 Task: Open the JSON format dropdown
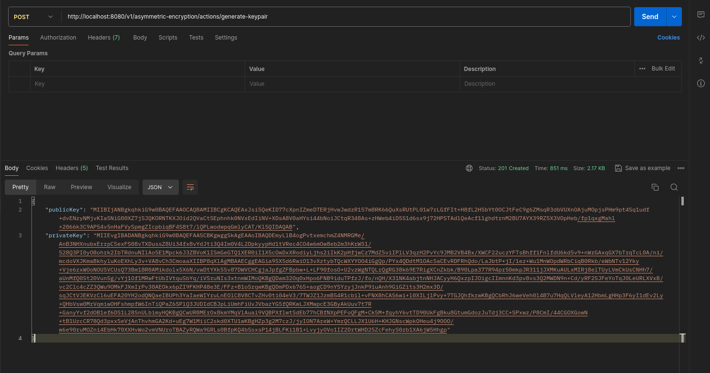coord(160,187)
